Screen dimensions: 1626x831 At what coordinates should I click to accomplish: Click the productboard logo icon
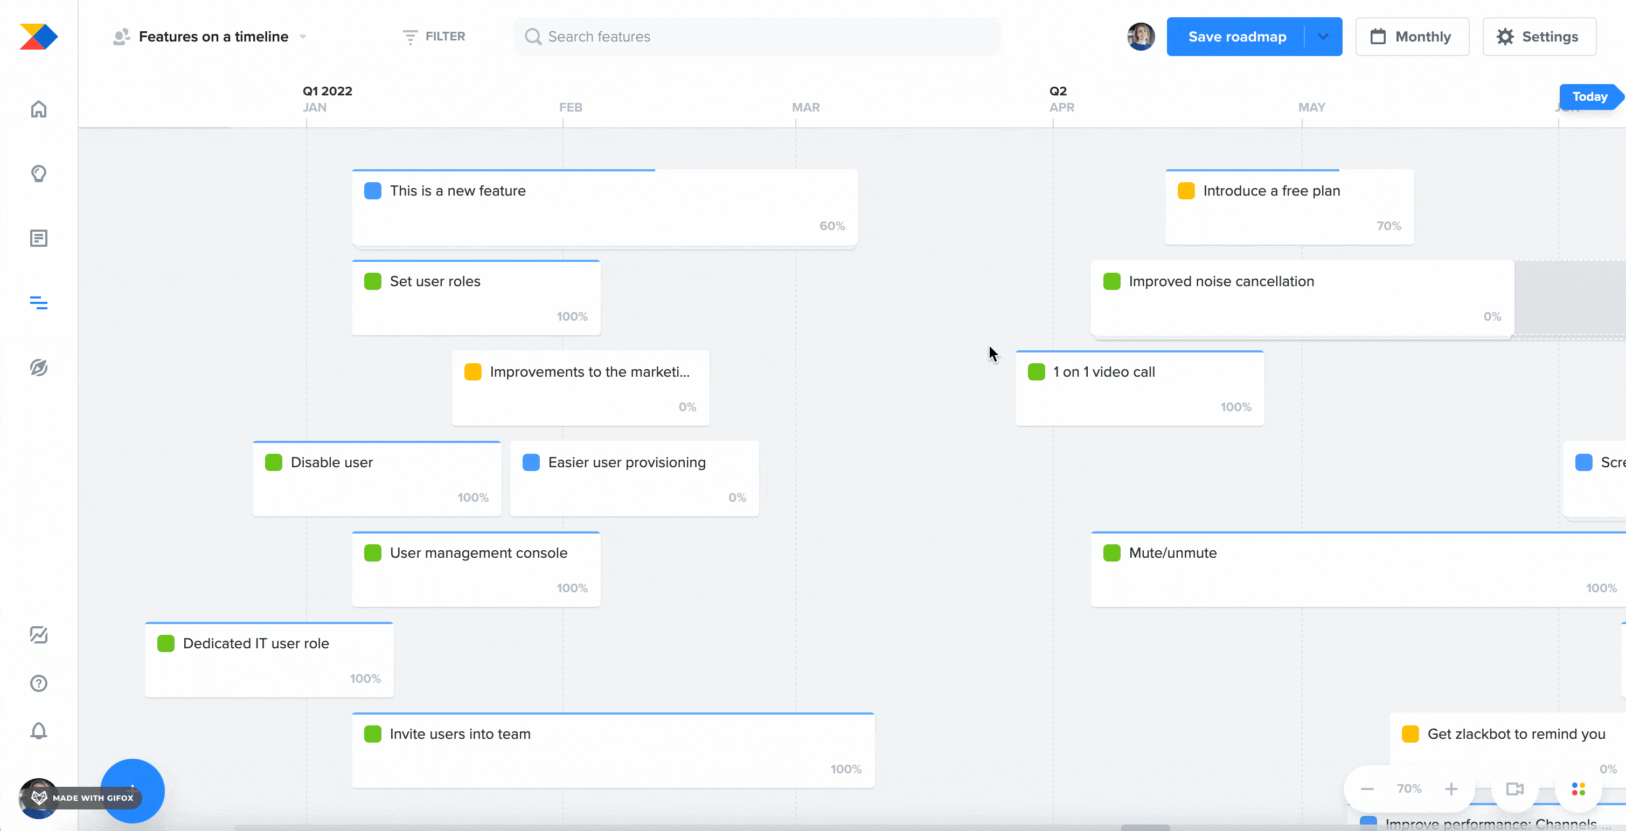(38, 37)
